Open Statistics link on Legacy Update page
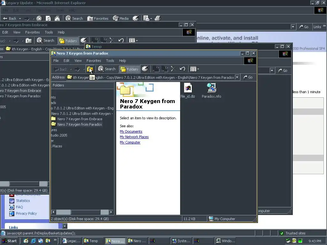The height and width of the screenshot is (245, 327). (23, 201)
